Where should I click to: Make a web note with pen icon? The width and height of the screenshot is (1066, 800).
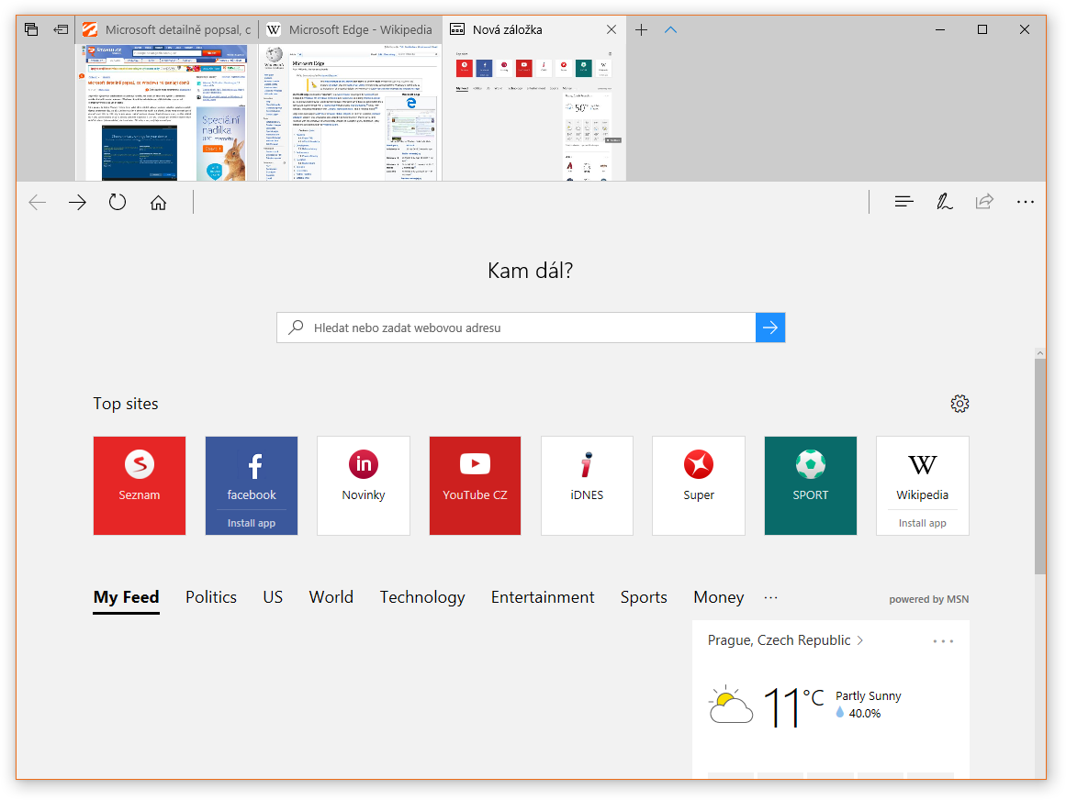pyautogui.click(x=944, y=202)
